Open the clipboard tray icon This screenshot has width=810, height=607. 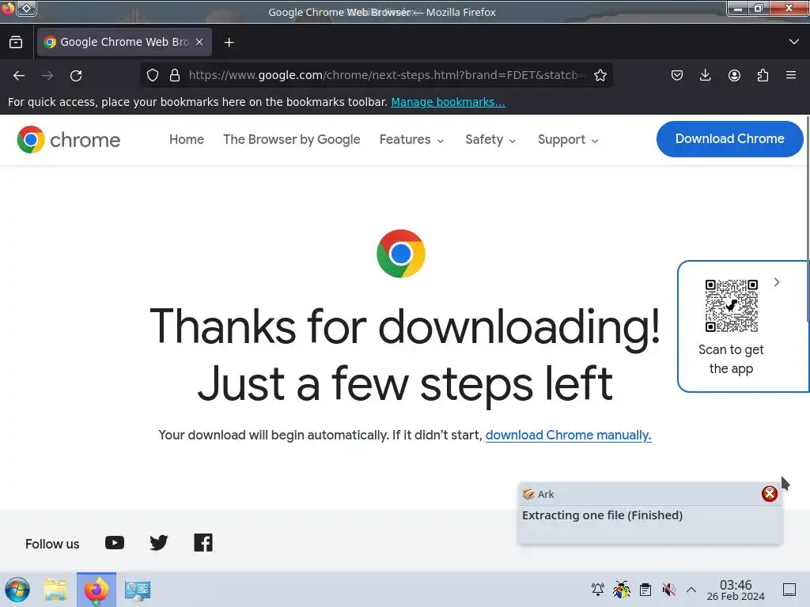(645, 590)
